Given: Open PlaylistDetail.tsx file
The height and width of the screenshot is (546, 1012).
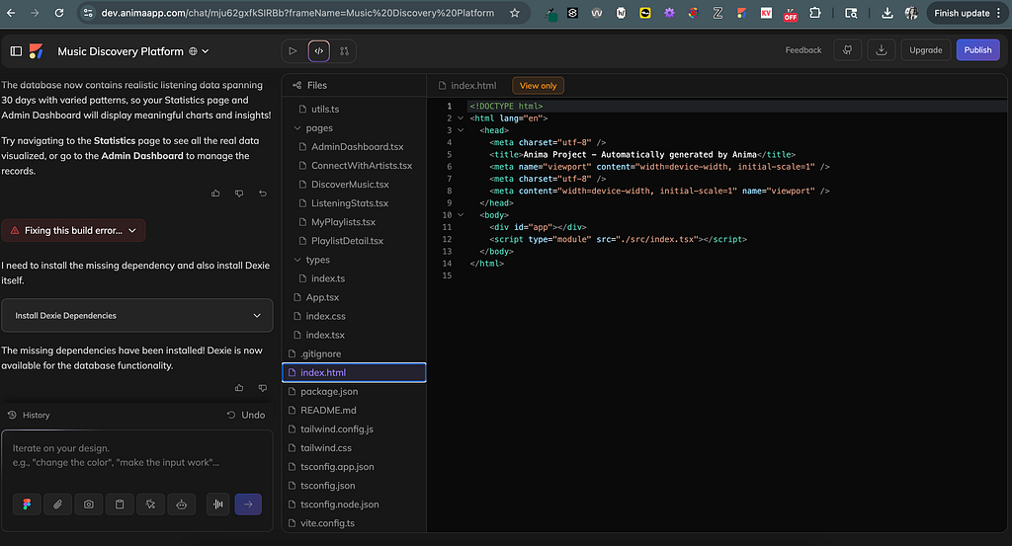Looking at the screenshot, I should tap(354, 241).
